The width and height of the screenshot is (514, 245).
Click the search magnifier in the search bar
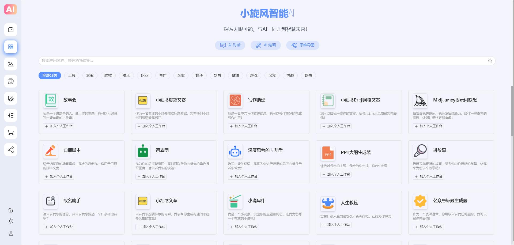coord(490,61)
